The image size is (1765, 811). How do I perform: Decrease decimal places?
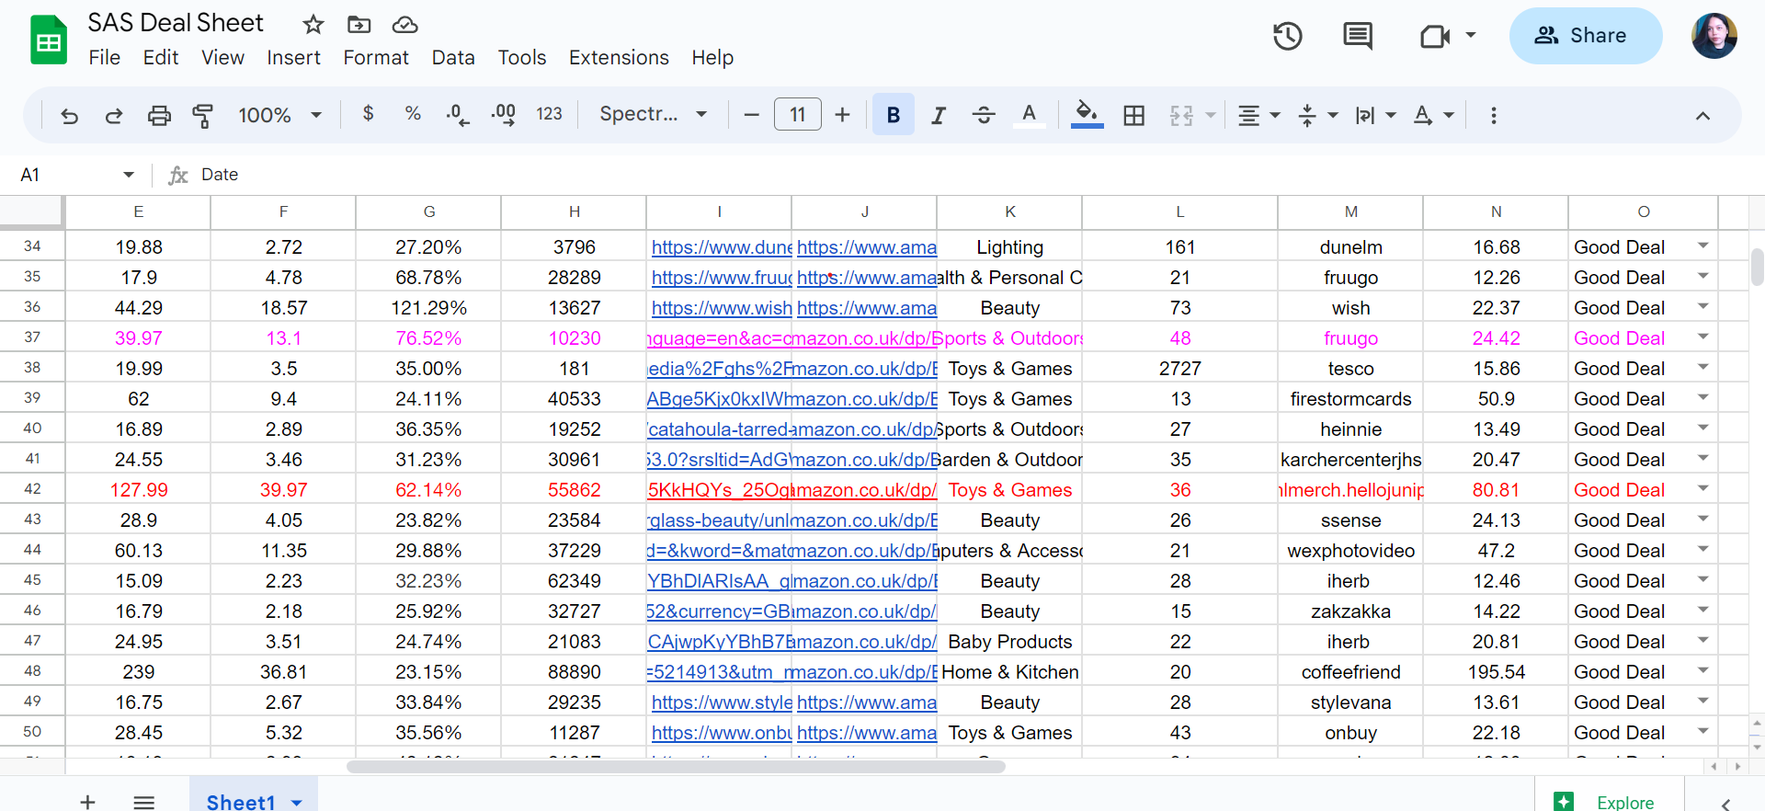tap(457, 115)
